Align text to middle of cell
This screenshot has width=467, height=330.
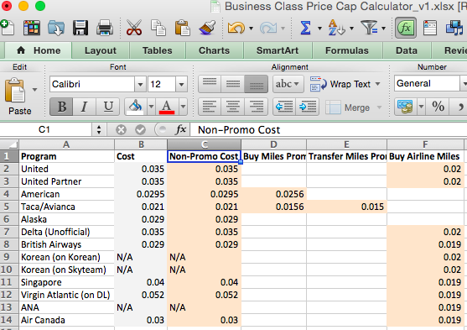pos(232,84)
